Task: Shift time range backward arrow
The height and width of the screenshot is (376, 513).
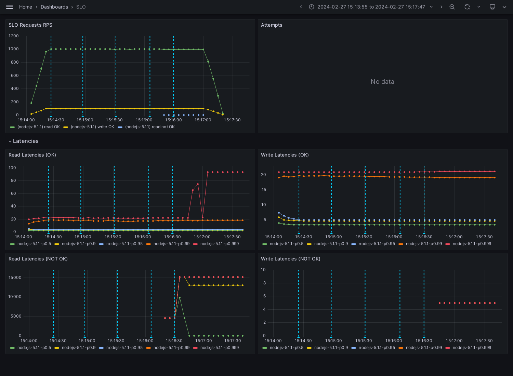Action: point(301,7)
